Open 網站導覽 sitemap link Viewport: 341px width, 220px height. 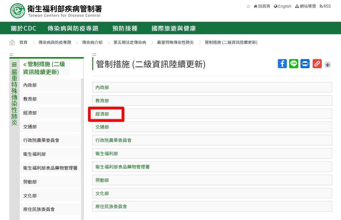pyautogui.click(x=305, y=6)
